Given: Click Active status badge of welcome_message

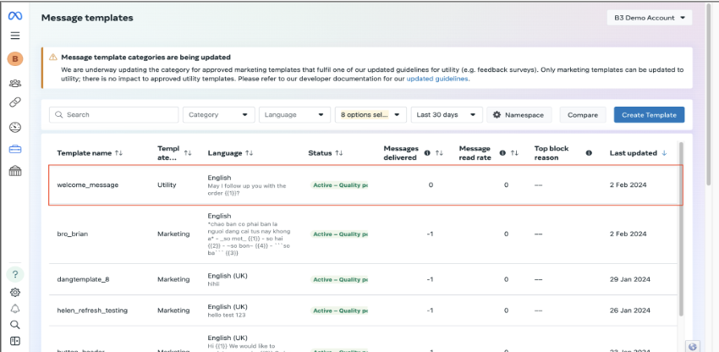Looking at the screenshot, I should [x=339, y=185].
